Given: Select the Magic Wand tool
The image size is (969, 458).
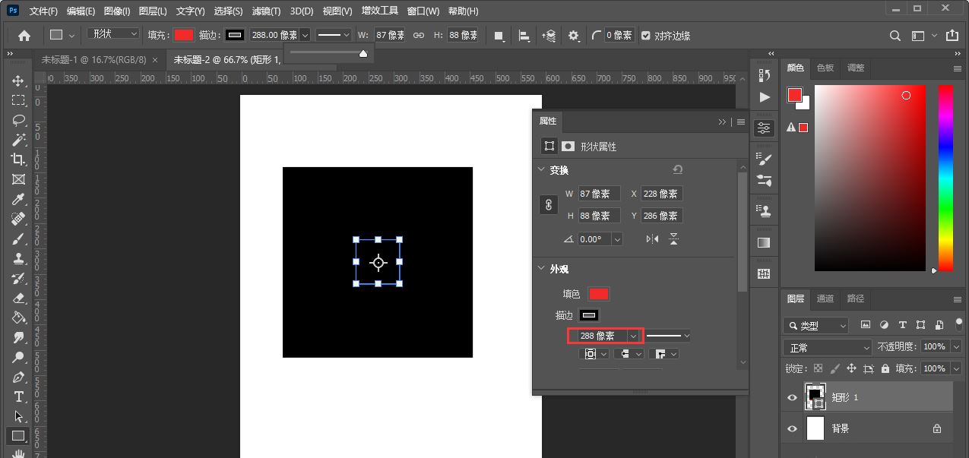Looking at the screenshot, I should (x=18, y=140).
